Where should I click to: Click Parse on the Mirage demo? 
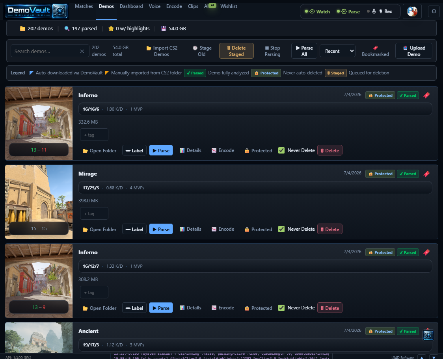(161, 229)
